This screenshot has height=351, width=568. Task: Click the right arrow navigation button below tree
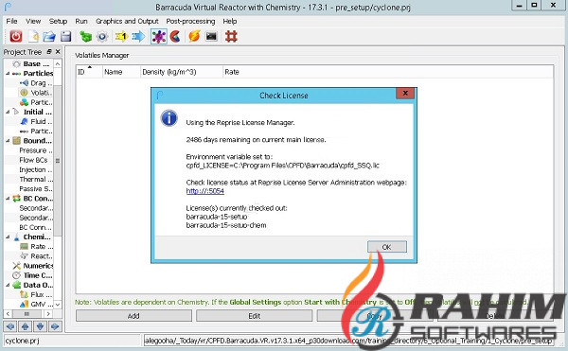coord(55,326)
